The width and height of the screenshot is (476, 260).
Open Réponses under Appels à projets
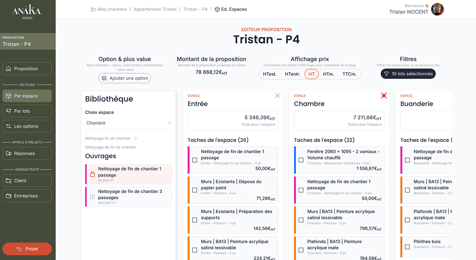[x=27, y=153]
